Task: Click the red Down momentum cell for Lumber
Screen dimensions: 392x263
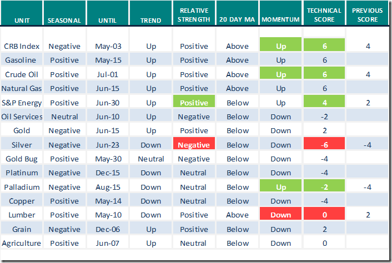Action: coord(281,215)
